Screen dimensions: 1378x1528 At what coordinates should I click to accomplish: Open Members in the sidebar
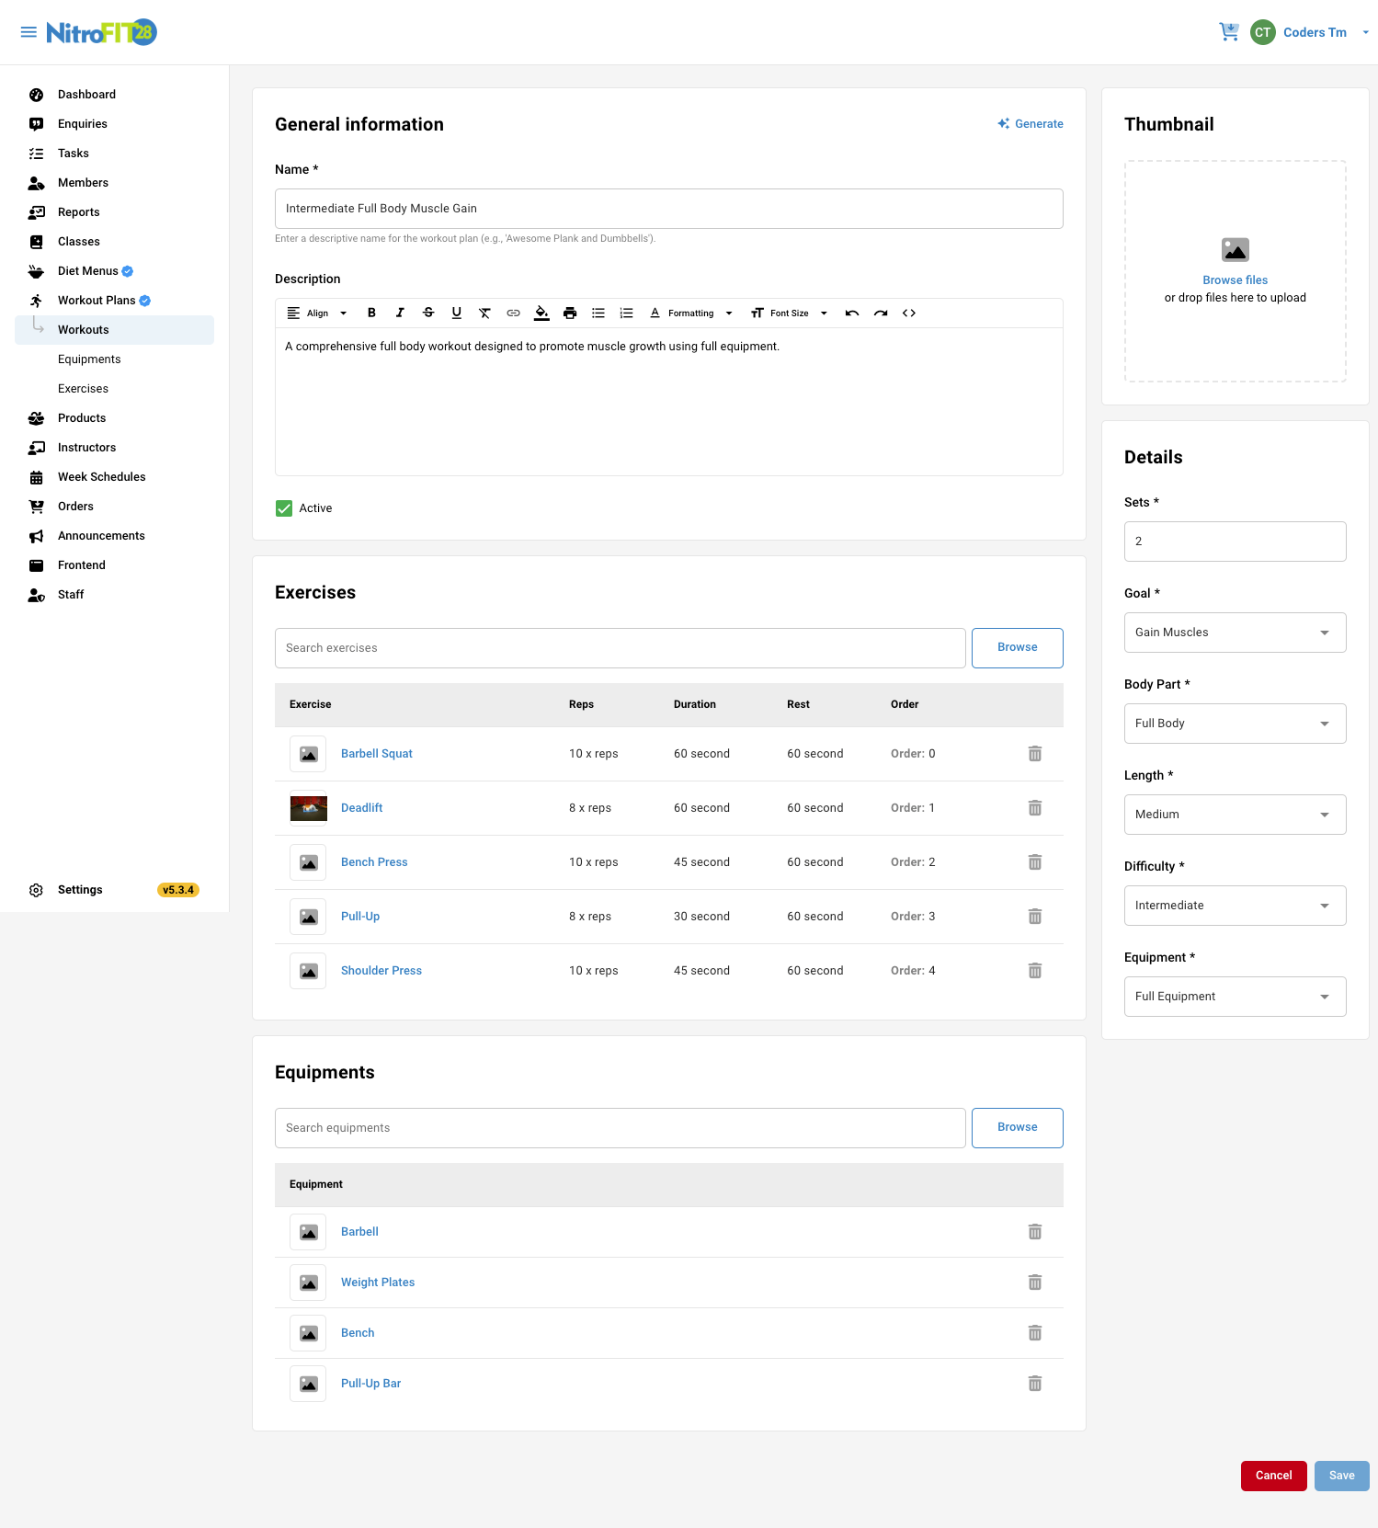coord(83,183)
